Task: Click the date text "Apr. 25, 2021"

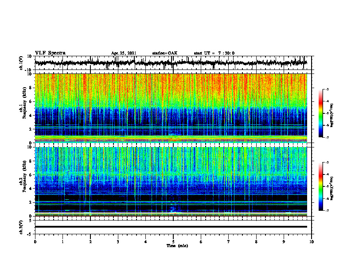Action: (x=124, y=53)
